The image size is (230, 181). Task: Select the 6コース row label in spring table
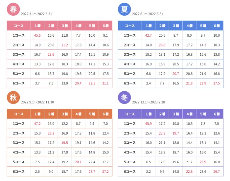(x=18, y=83)
